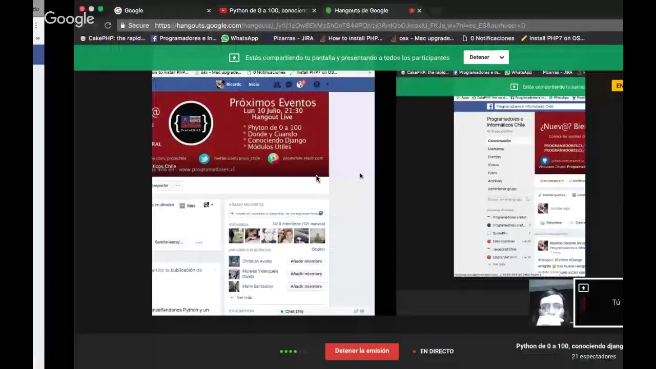The height and width of the screenshot is (369, 656).
Task: Click the screen-share icon in the green banner
Action: tap(234, 57)
